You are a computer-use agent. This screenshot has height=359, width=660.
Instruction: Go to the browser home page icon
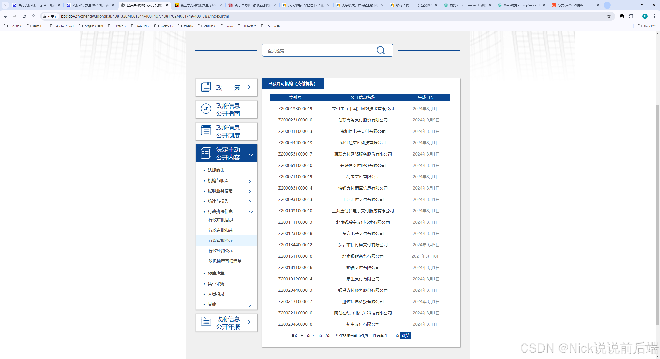pos(34,16)
